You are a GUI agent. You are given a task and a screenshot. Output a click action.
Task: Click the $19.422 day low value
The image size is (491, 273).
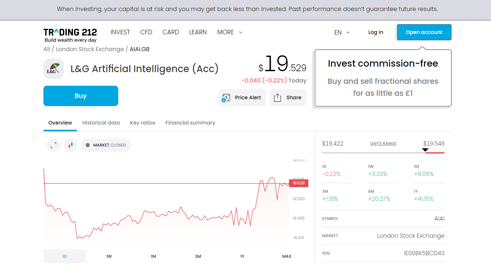(x=333, y=144)
